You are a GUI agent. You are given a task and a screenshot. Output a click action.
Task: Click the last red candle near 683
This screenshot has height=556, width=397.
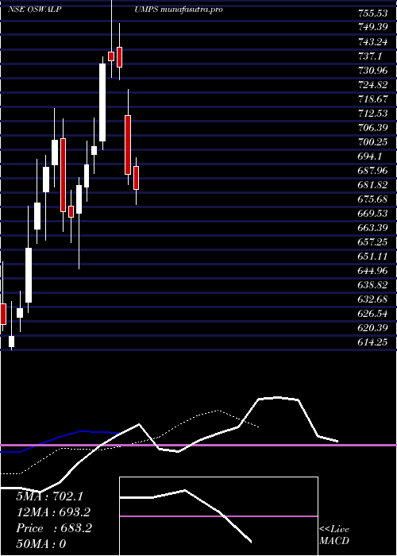point(136,178)
